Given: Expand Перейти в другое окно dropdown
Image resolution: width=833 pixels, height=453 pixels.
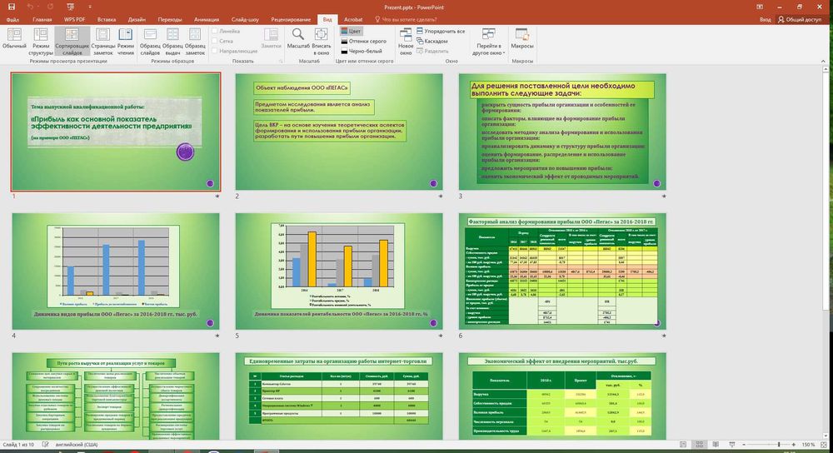Looking at the screenshot, I should click(488, 42).
